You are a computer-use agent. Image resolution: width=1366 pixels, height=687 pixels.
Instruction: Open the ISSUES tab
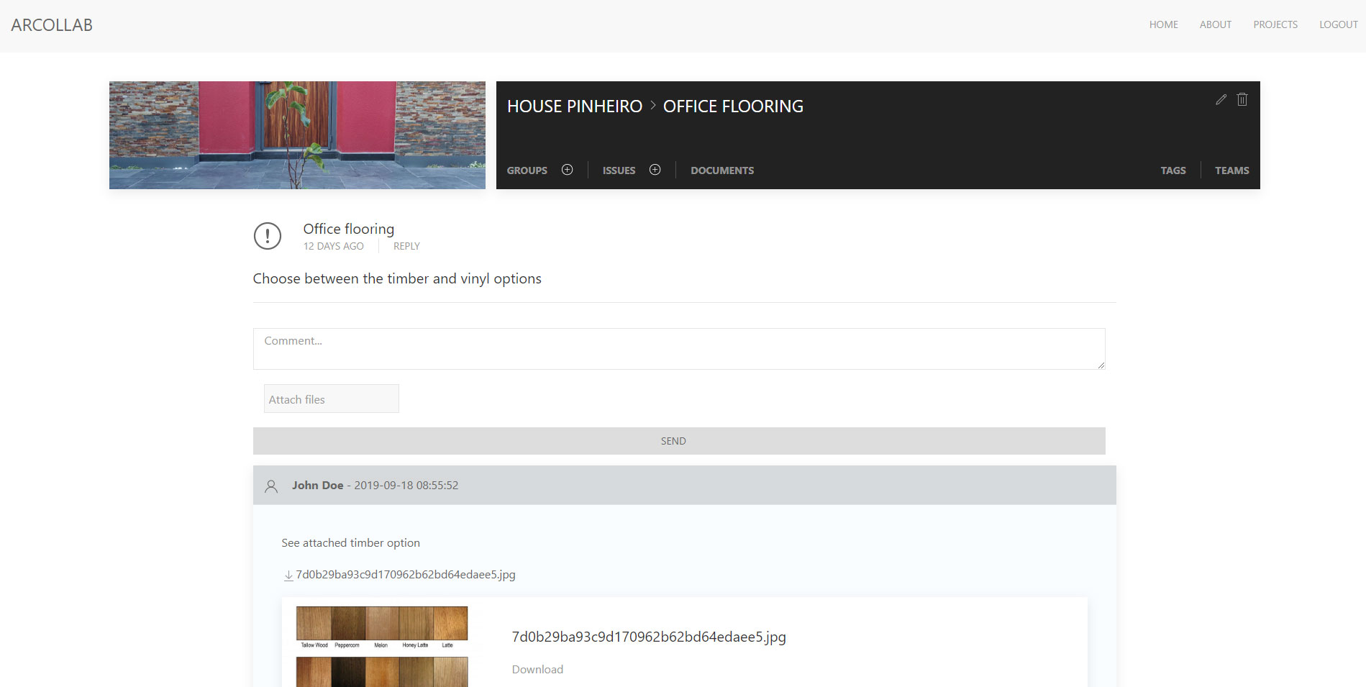619,170
